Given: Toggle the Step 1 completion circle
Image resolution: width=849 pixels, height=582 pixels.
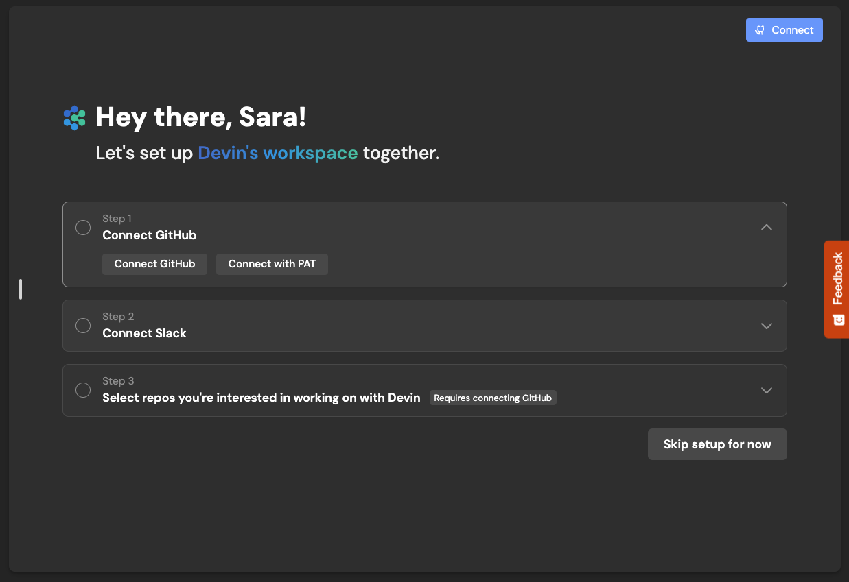Looking at the screenshot, I should click(x=83, y=228).
